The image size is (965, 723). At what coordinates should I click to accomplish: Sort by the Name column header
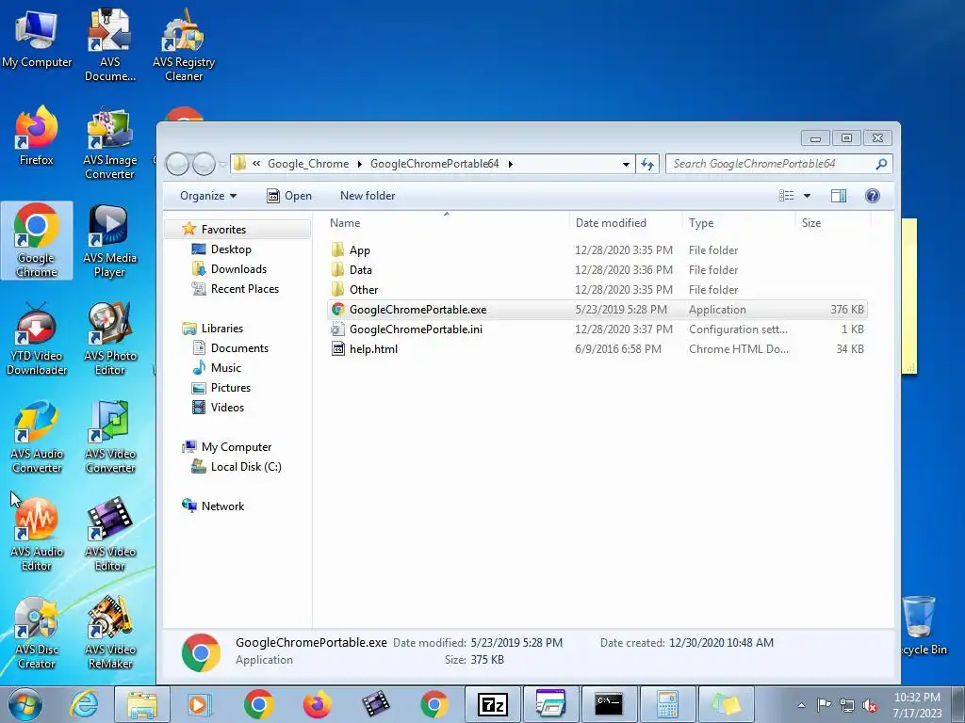[x=447, y=223]
